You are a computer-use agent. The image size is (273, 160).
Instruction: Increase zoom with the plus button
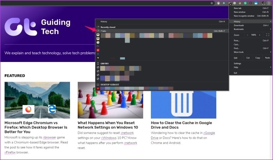pyautogui.click(x=259, y=35)
